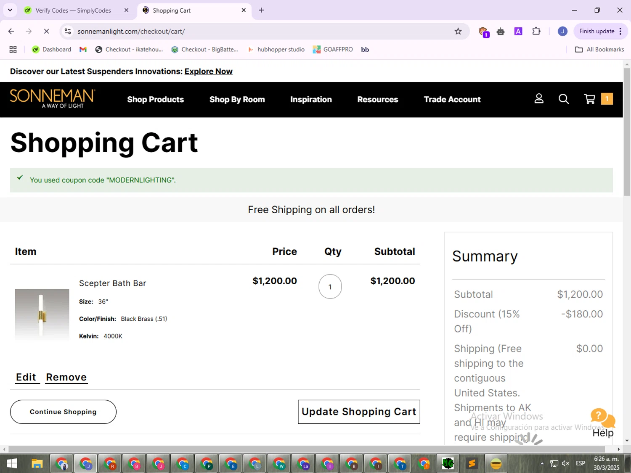Open the robot extension icon

coord(501,32)
